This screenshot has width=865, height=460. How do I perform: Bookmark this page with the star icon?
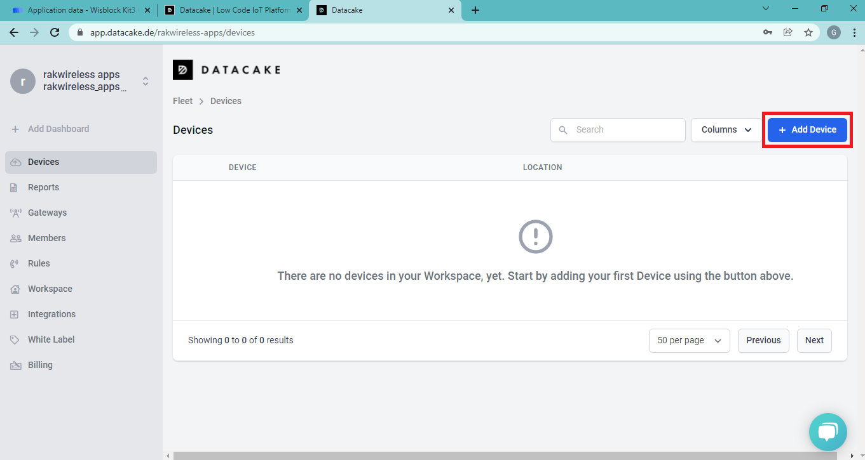pyautogui.click(x=808, y=32)
